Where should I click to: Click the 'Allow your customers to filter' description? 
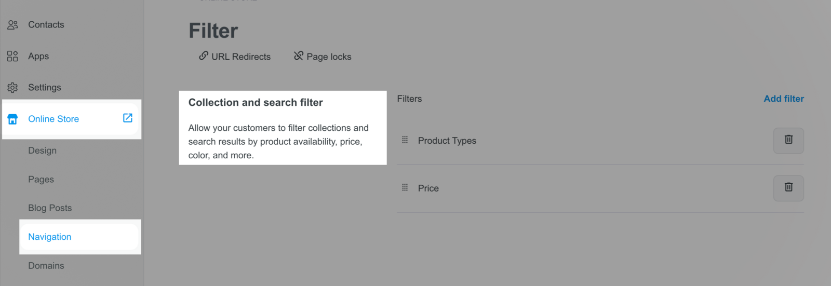[279, 142]
